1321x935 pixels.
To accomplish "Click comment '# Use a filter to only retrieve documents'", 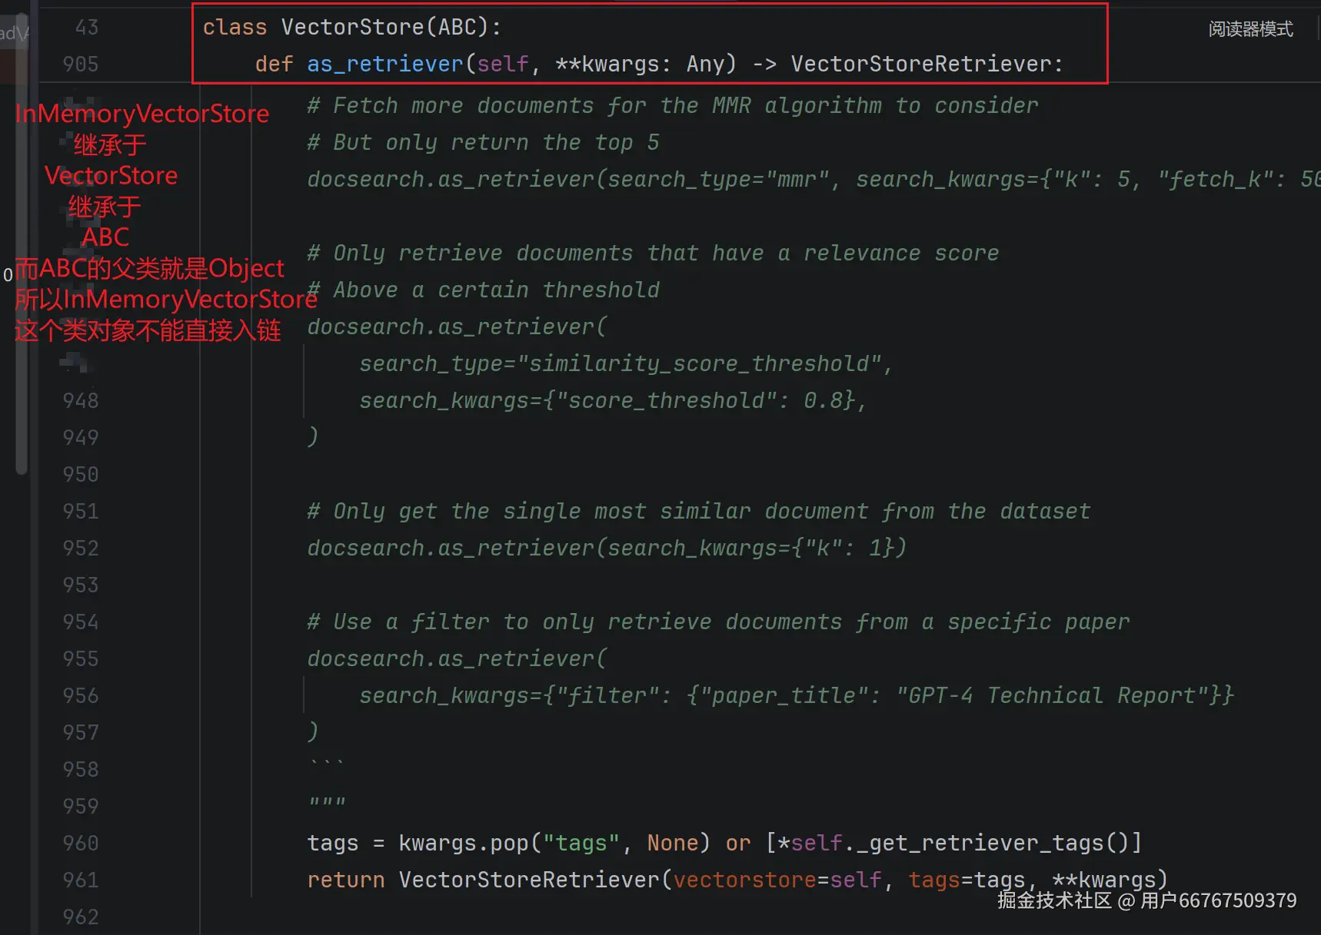I will (x=718, y=622).
